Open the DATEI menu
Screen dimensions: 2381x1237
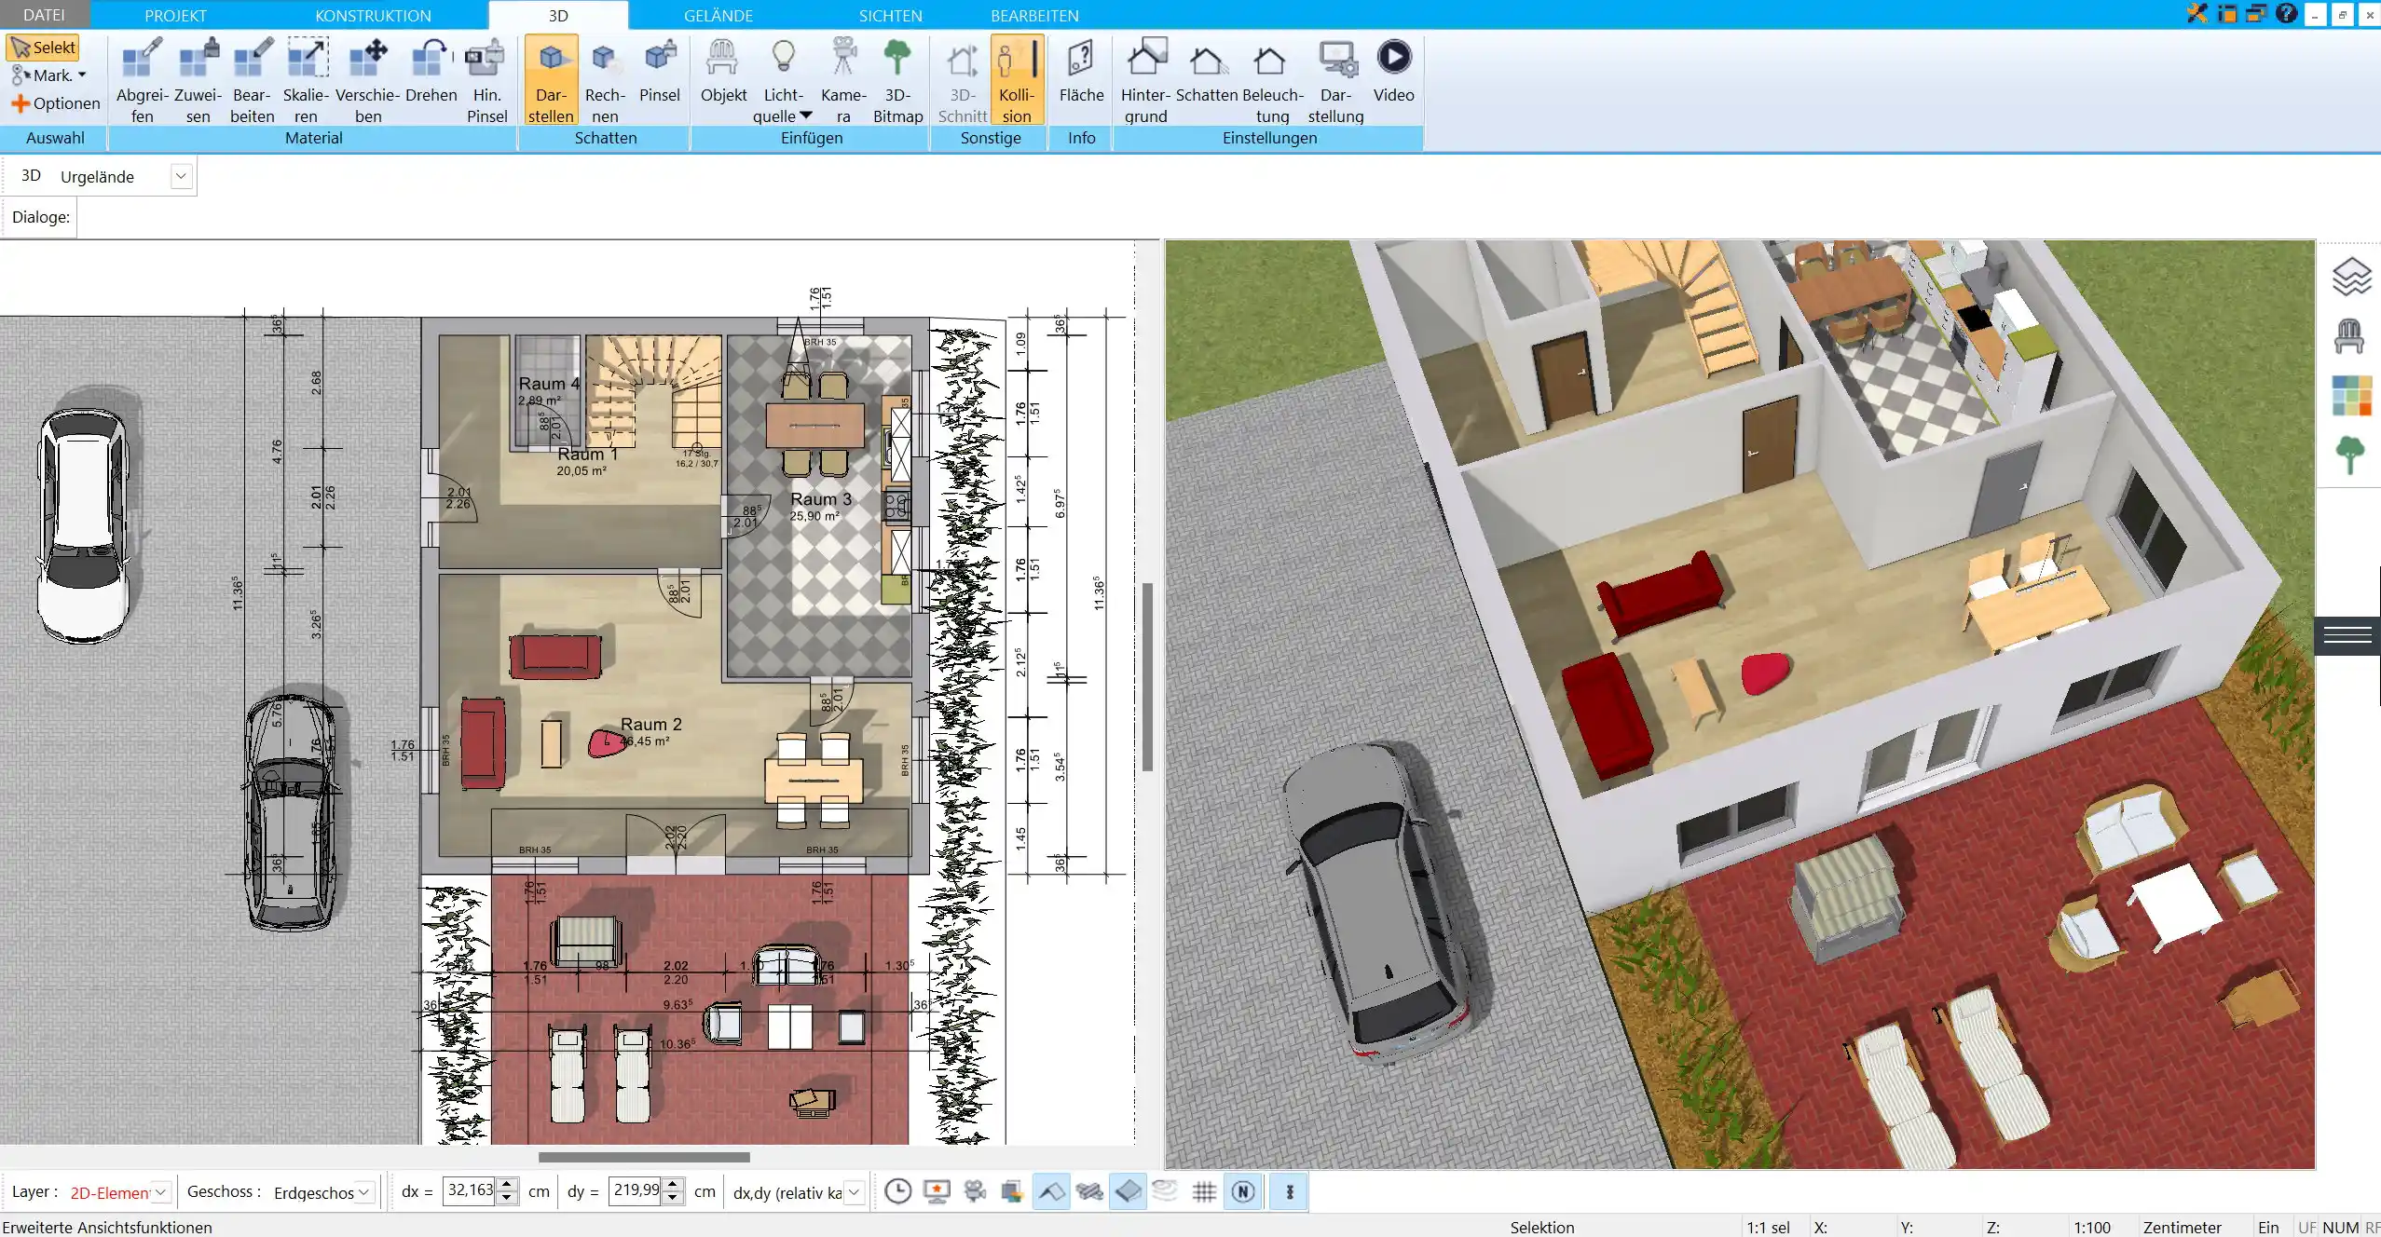tap(44, 15)
